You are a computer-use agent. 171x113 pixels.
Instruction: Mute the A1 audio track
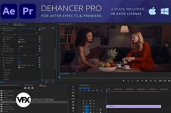point(94,110)
